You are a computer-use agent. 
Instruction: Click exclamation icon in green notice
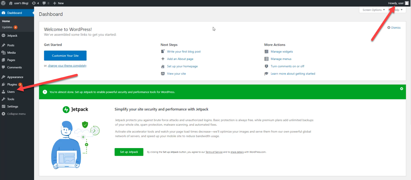pyautogui.click(x=45, y=92)
